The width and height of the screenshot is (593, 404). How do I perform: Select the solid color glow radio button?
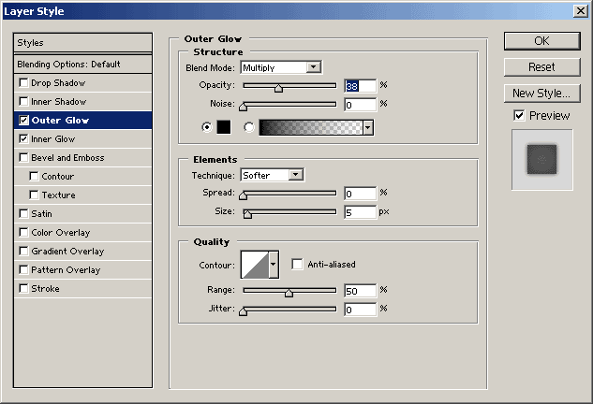click(x=207, y=127)
